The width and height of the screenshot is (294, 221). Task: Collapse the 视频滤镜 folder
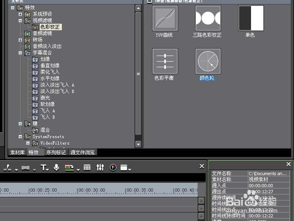(x=21, y=20)
